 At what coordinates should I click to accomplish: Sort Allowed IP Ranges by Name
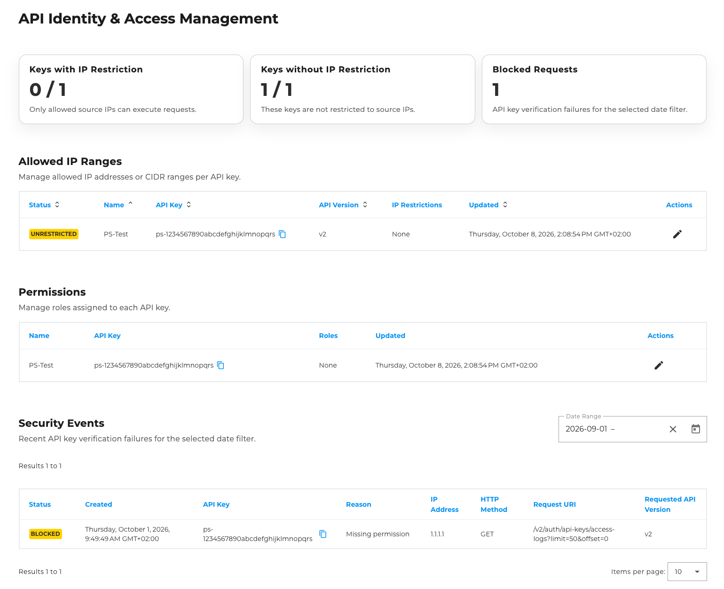tap(118, 205)
